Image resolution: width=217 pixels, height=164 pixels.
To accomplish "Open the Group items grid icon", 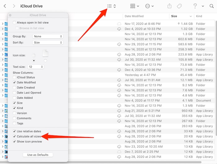I will click(133, 6).
